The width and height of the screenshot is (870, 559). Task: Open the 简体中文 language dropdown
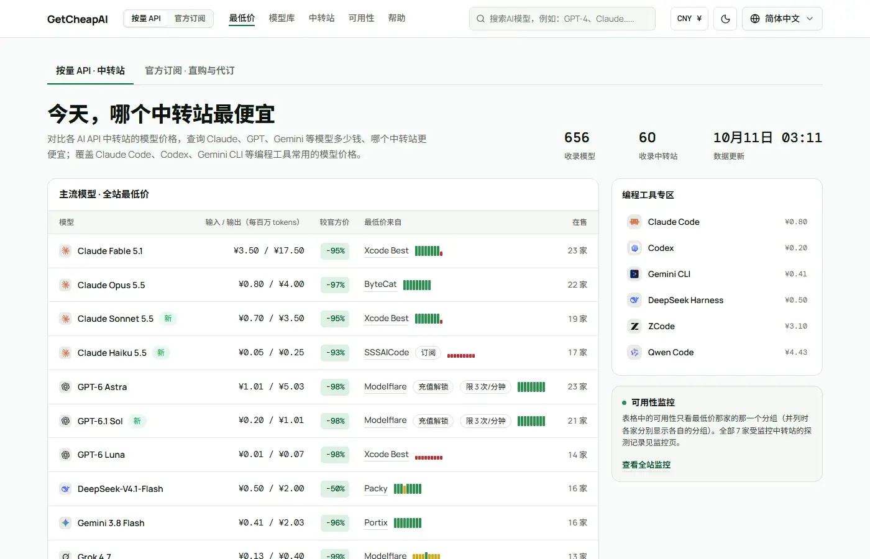pyautogui.click(x=782, y=19)
